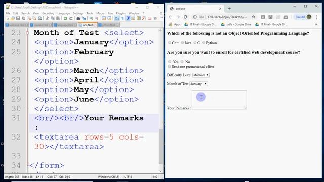Click the Replace icon in Notepad++ toolbar
The height and width of the screenshot is (182, 324).
pyautogui.click(x=84, y=19)
